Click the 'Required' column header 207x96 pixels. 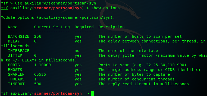pyautogui.click(x=84, y=27)
